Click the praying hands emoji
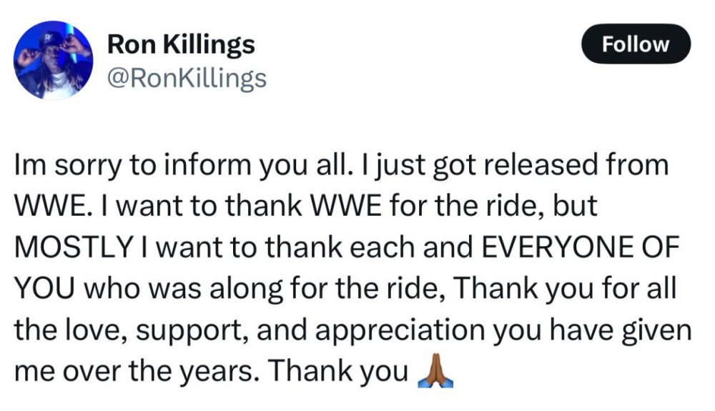The width and height of the screenshot is (715, 411). [435, 370]
